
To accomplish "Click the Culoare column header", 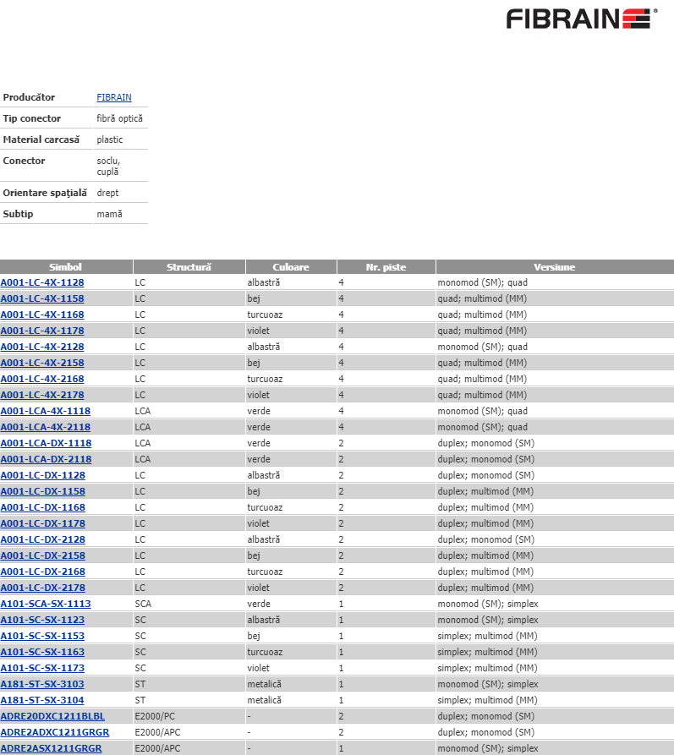I will [x=291, y=267].
